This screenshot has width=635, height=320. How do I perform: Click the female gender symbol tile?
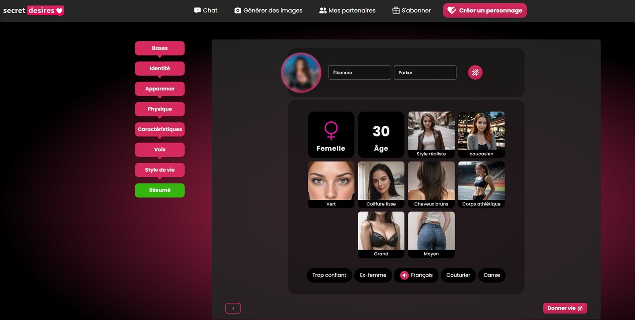(331, 135)
